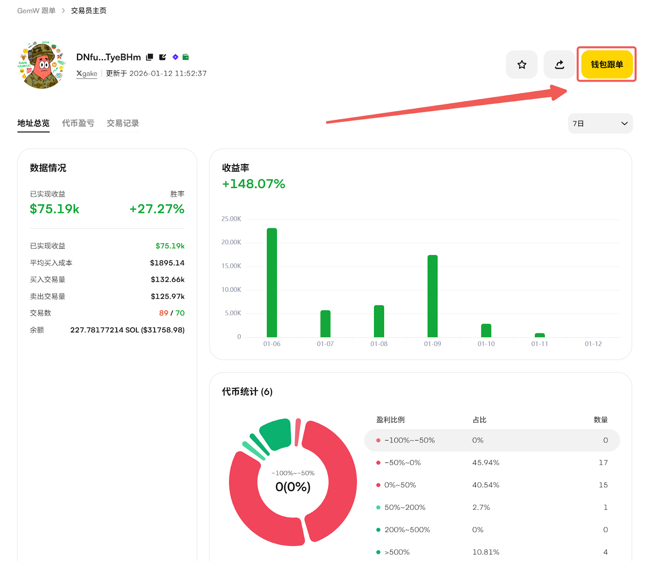Screen dimensions: 651x561
Task: Select the -50%~0% profit ratio row
Action: pyautogui.click(x=492, y=462)
